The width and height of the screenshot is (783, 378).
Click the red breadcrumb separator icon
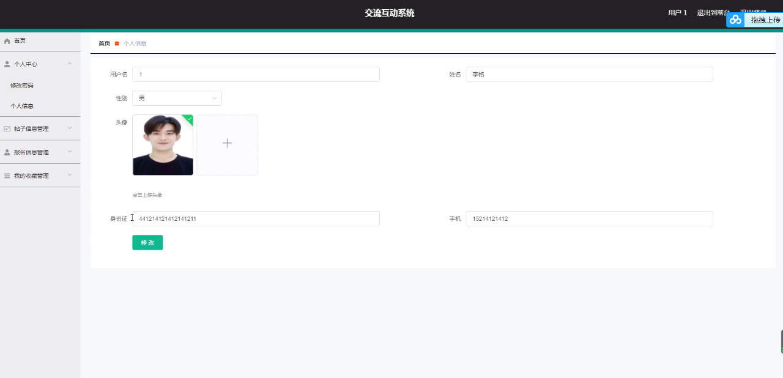[117, 43]
